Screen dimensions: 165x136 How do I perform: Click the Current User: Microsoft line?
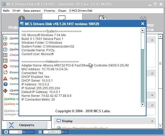tap(37, 54)
